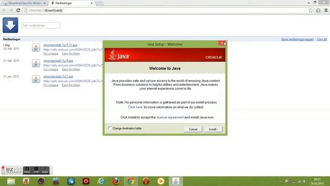The image size is (330, 186).
Task: Focus the Søk i nedlastinger search field
Action: click(41, 25)
